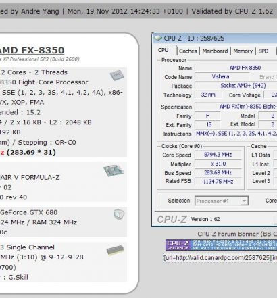277x298 pixels.
Task: Open the Caches tab
Action: pyautogui.click(x=188, y=51)
